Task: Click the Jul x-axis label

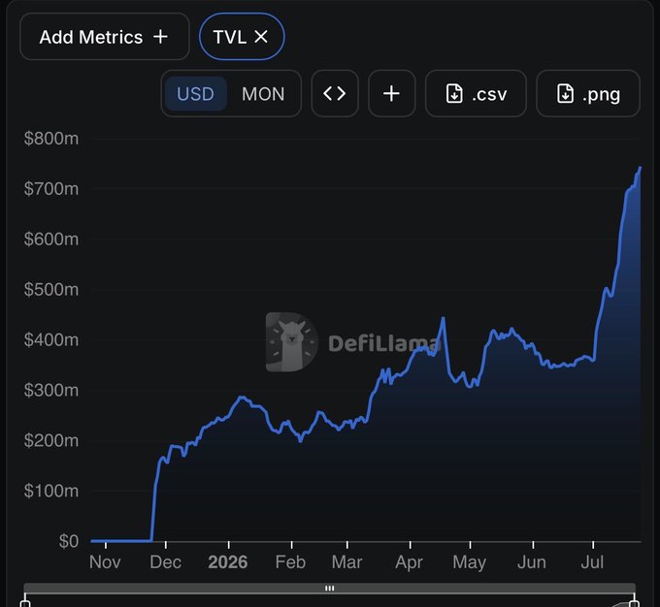Action: pyautogui.click(x=592, y=562)
